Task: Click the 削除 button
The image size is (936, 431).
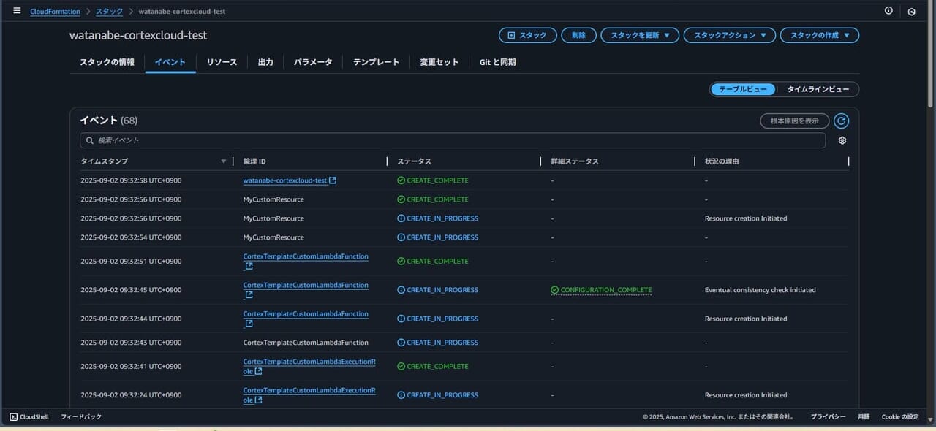Action: pos(578,35)
